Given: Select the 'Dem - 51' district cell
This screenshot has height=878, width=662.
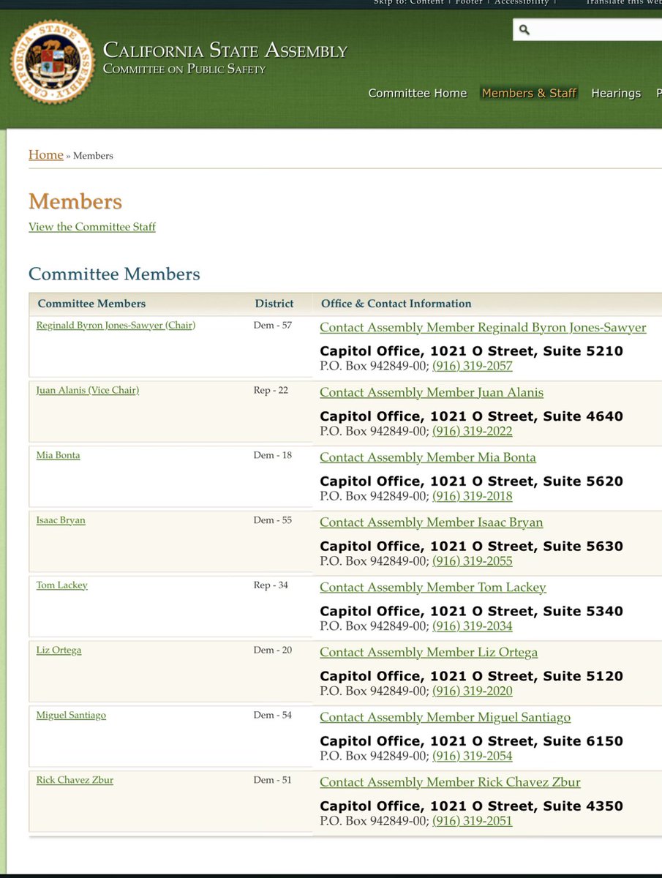Looking at the screenshot, I should pos(273,780).
